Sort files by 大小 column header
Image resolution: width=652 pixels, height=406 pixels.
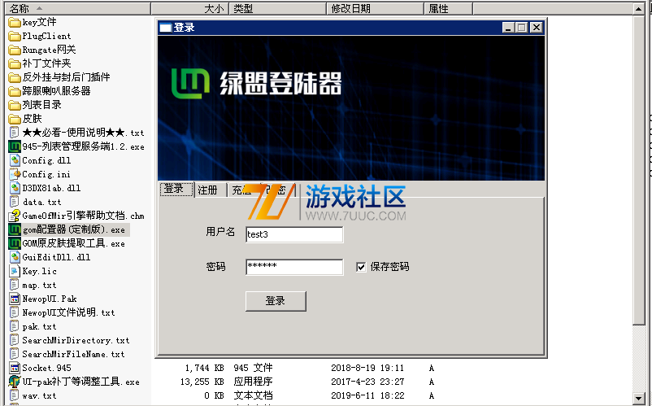coord(190,8)
